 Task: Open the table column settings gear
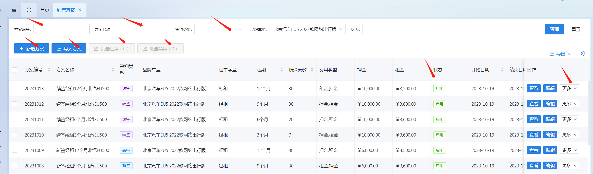click(x=583, y=54)
